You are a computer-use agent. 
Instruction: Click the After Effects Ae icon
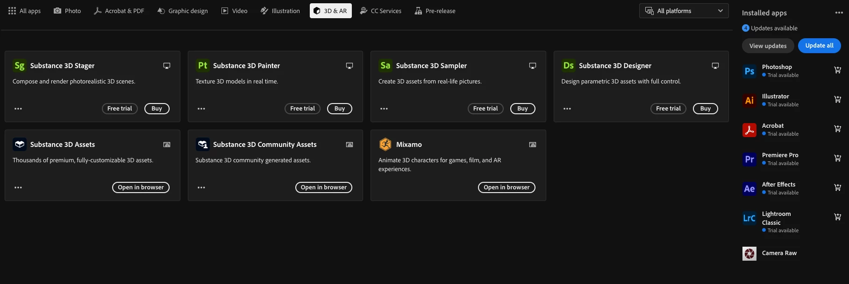pos(749,188)
